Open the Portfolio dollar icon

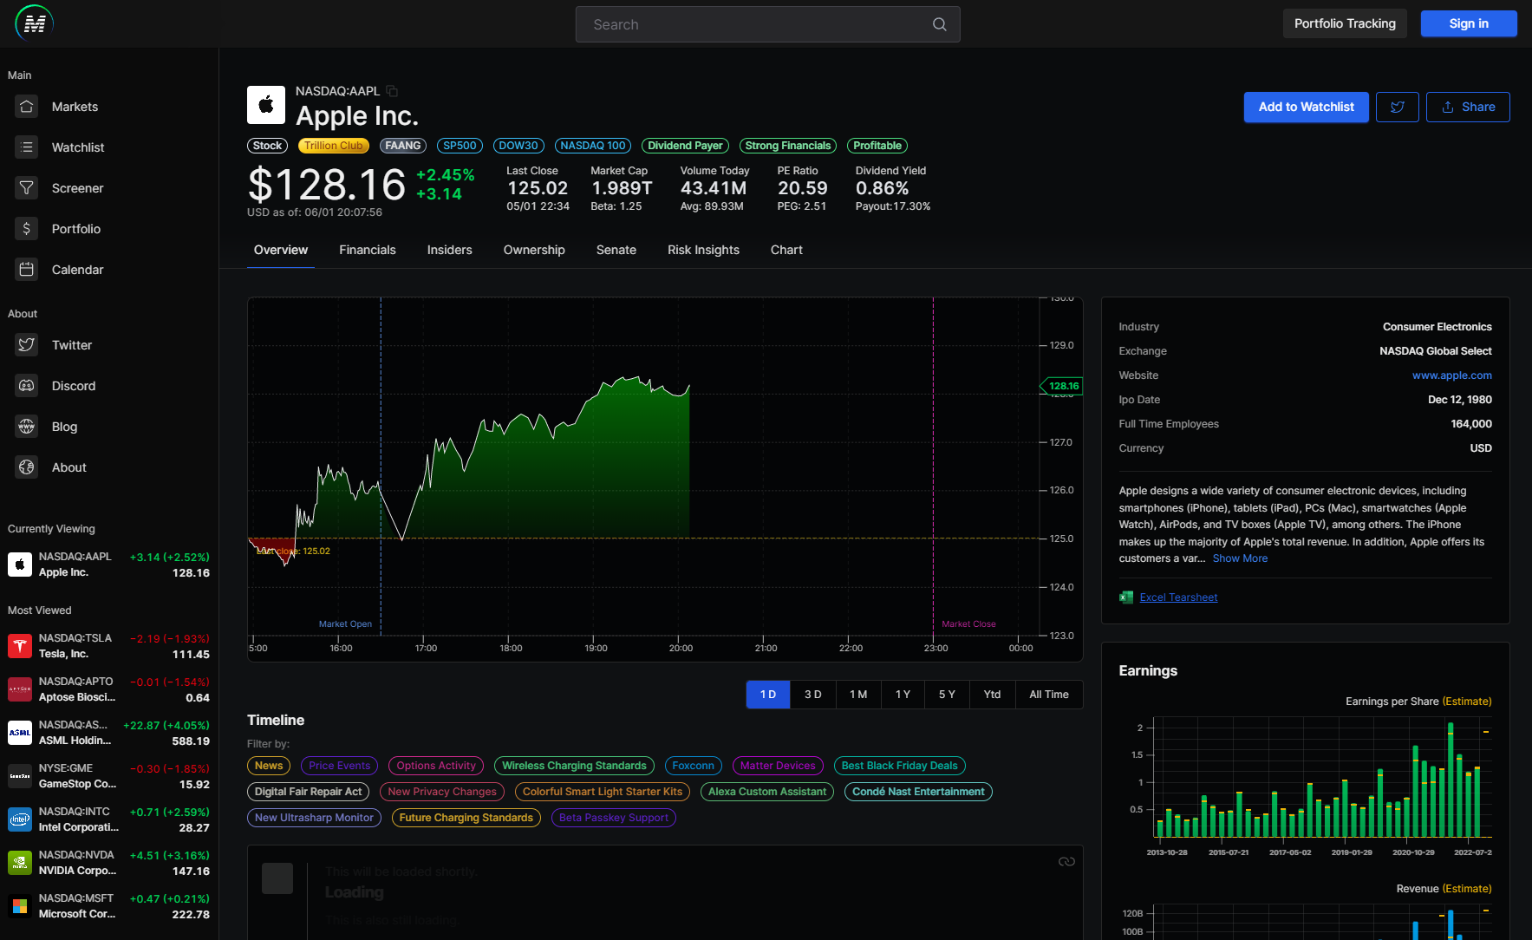(26, 228)
